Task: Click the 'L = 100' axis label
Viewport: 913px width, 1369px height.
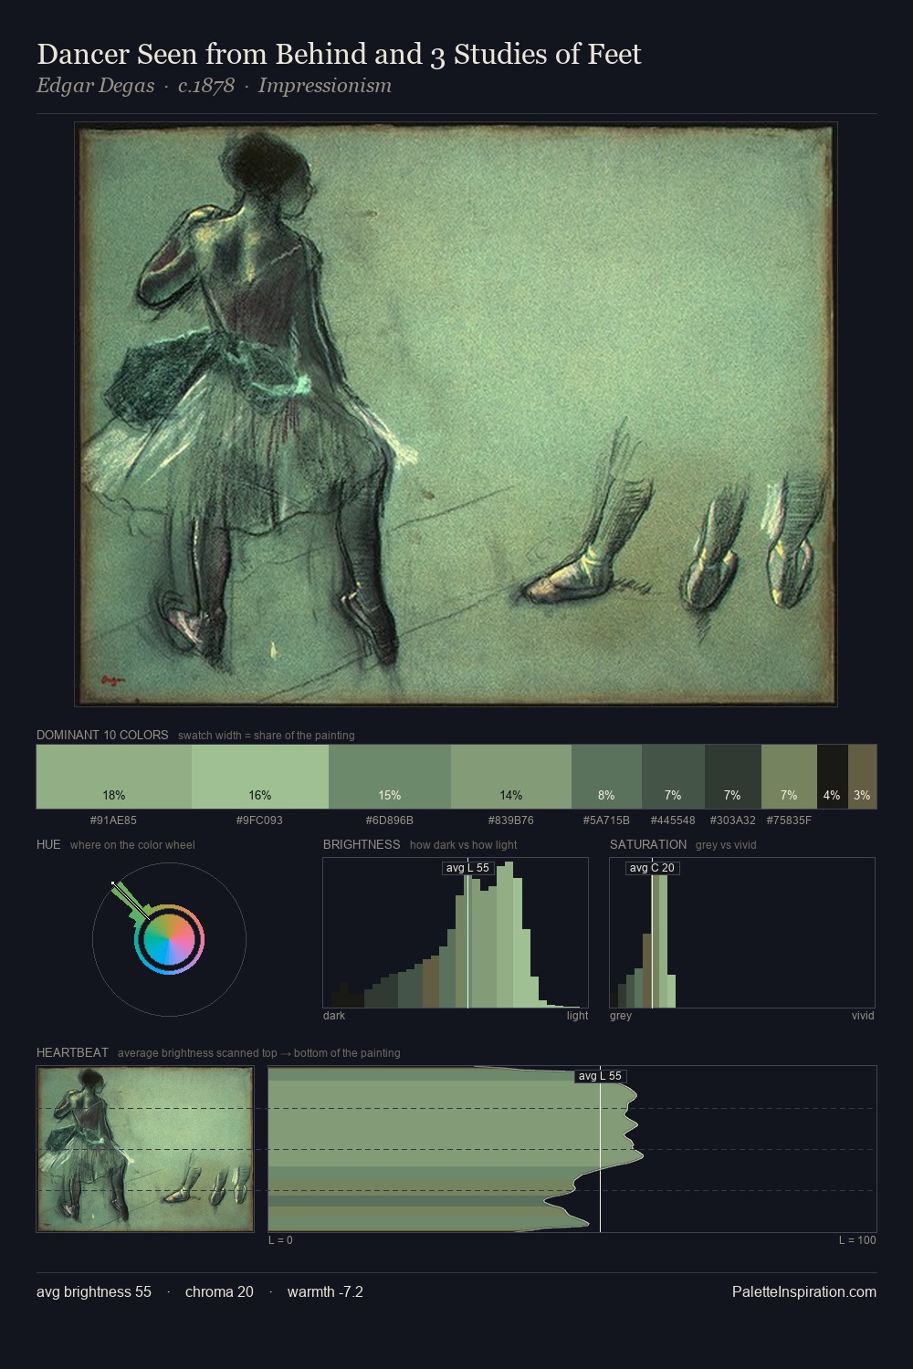Action: coord(857,1240)
